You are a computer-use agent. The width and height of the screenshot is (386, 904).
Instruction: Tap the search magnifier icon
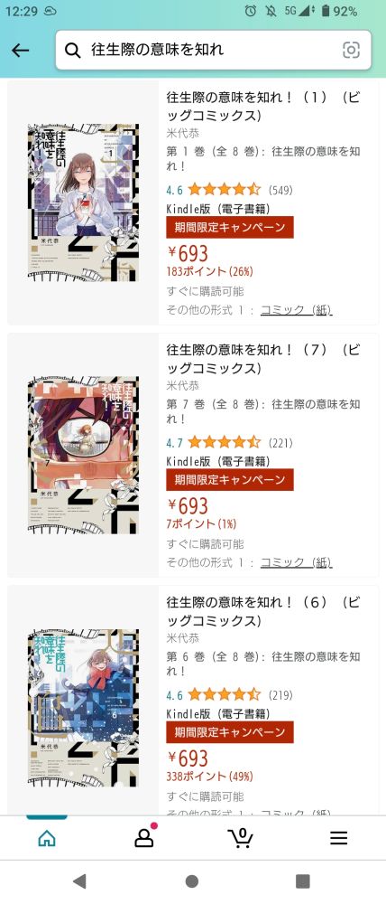point(72,50)
